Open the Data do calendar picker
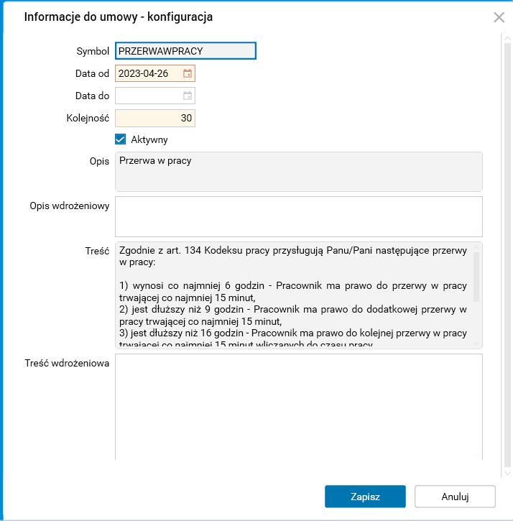Image resolution: width=513 pixels, height=521 pixels. click(188, 96)
